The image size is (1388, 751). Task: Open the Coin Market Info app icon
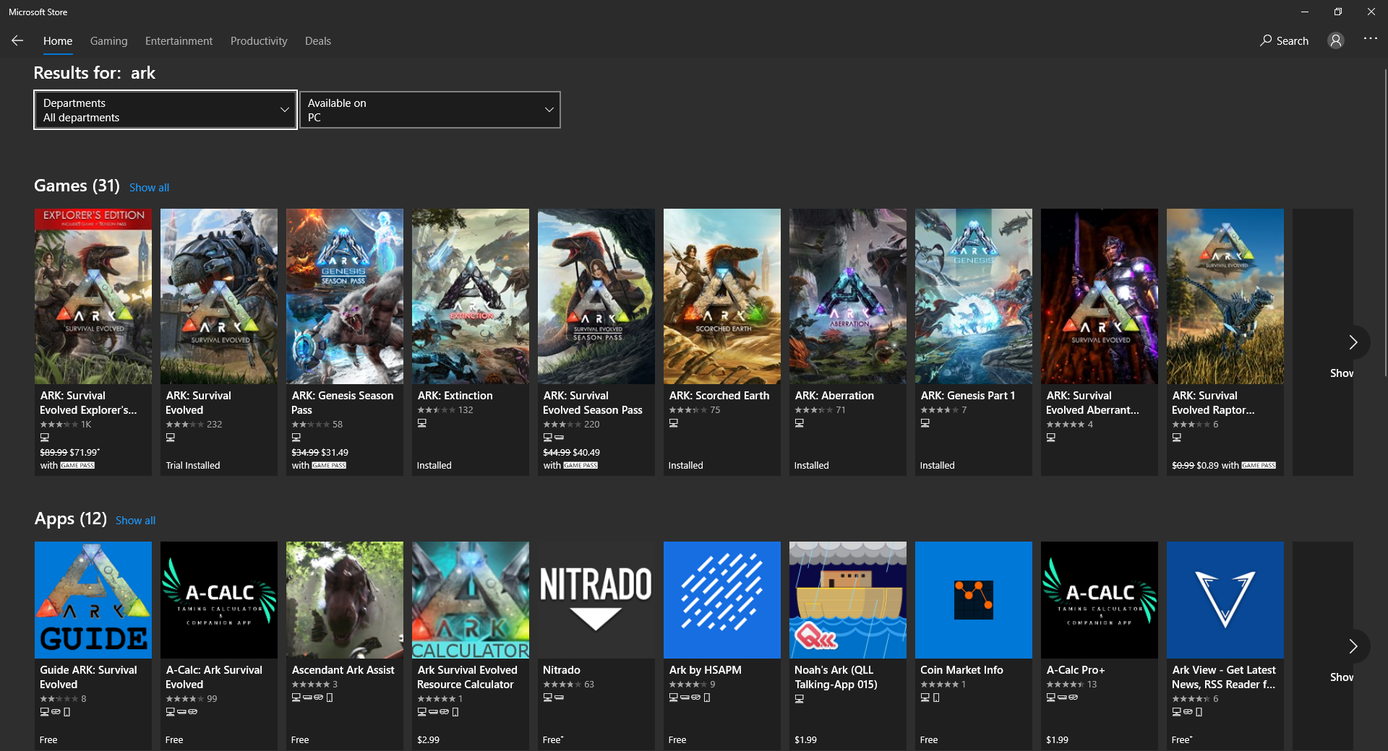click(x=974, y=600)
